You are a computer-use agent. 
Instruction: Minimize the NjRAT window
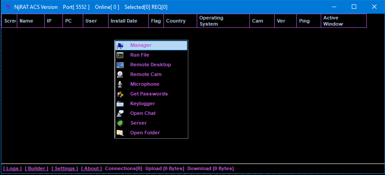[x=334, y=7]
